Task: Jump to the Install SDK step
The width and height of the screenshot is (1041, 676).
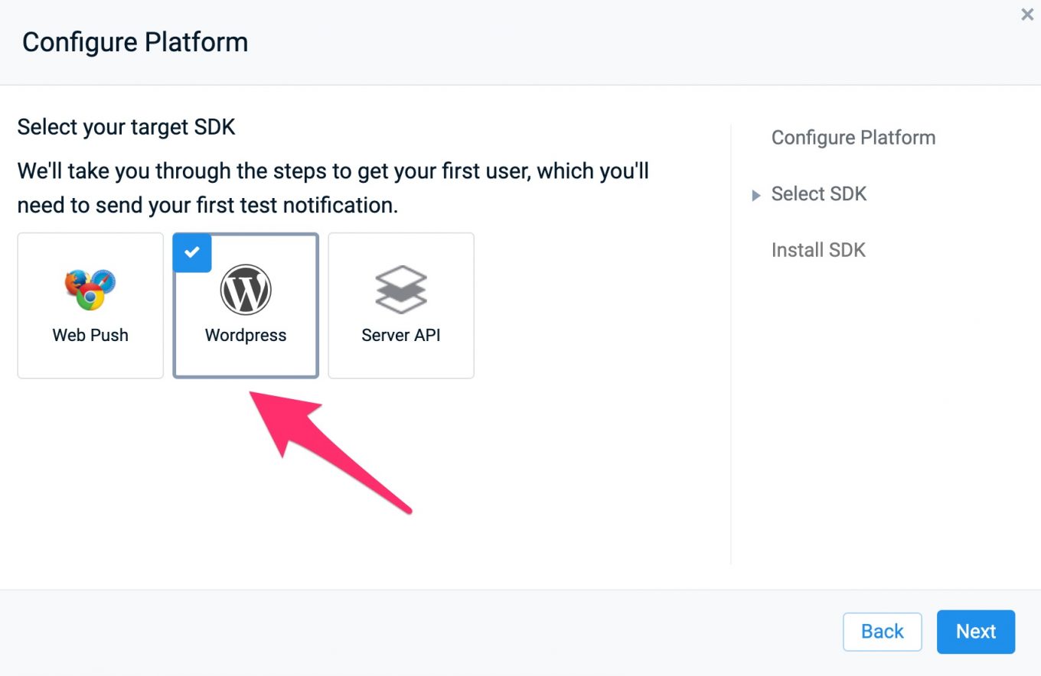Action: point(818,249)
